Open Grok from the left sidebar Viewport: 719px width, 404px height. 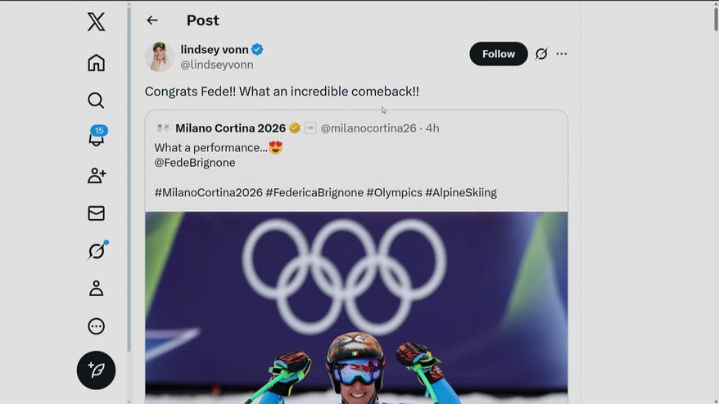point(96,251)
